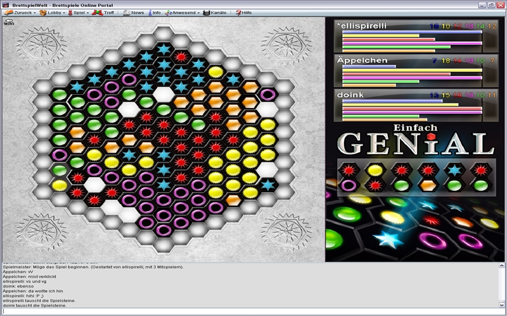Expand the Anwesend dropdown arrow
The height and width of the screenshot is (316, 507).
198,13
